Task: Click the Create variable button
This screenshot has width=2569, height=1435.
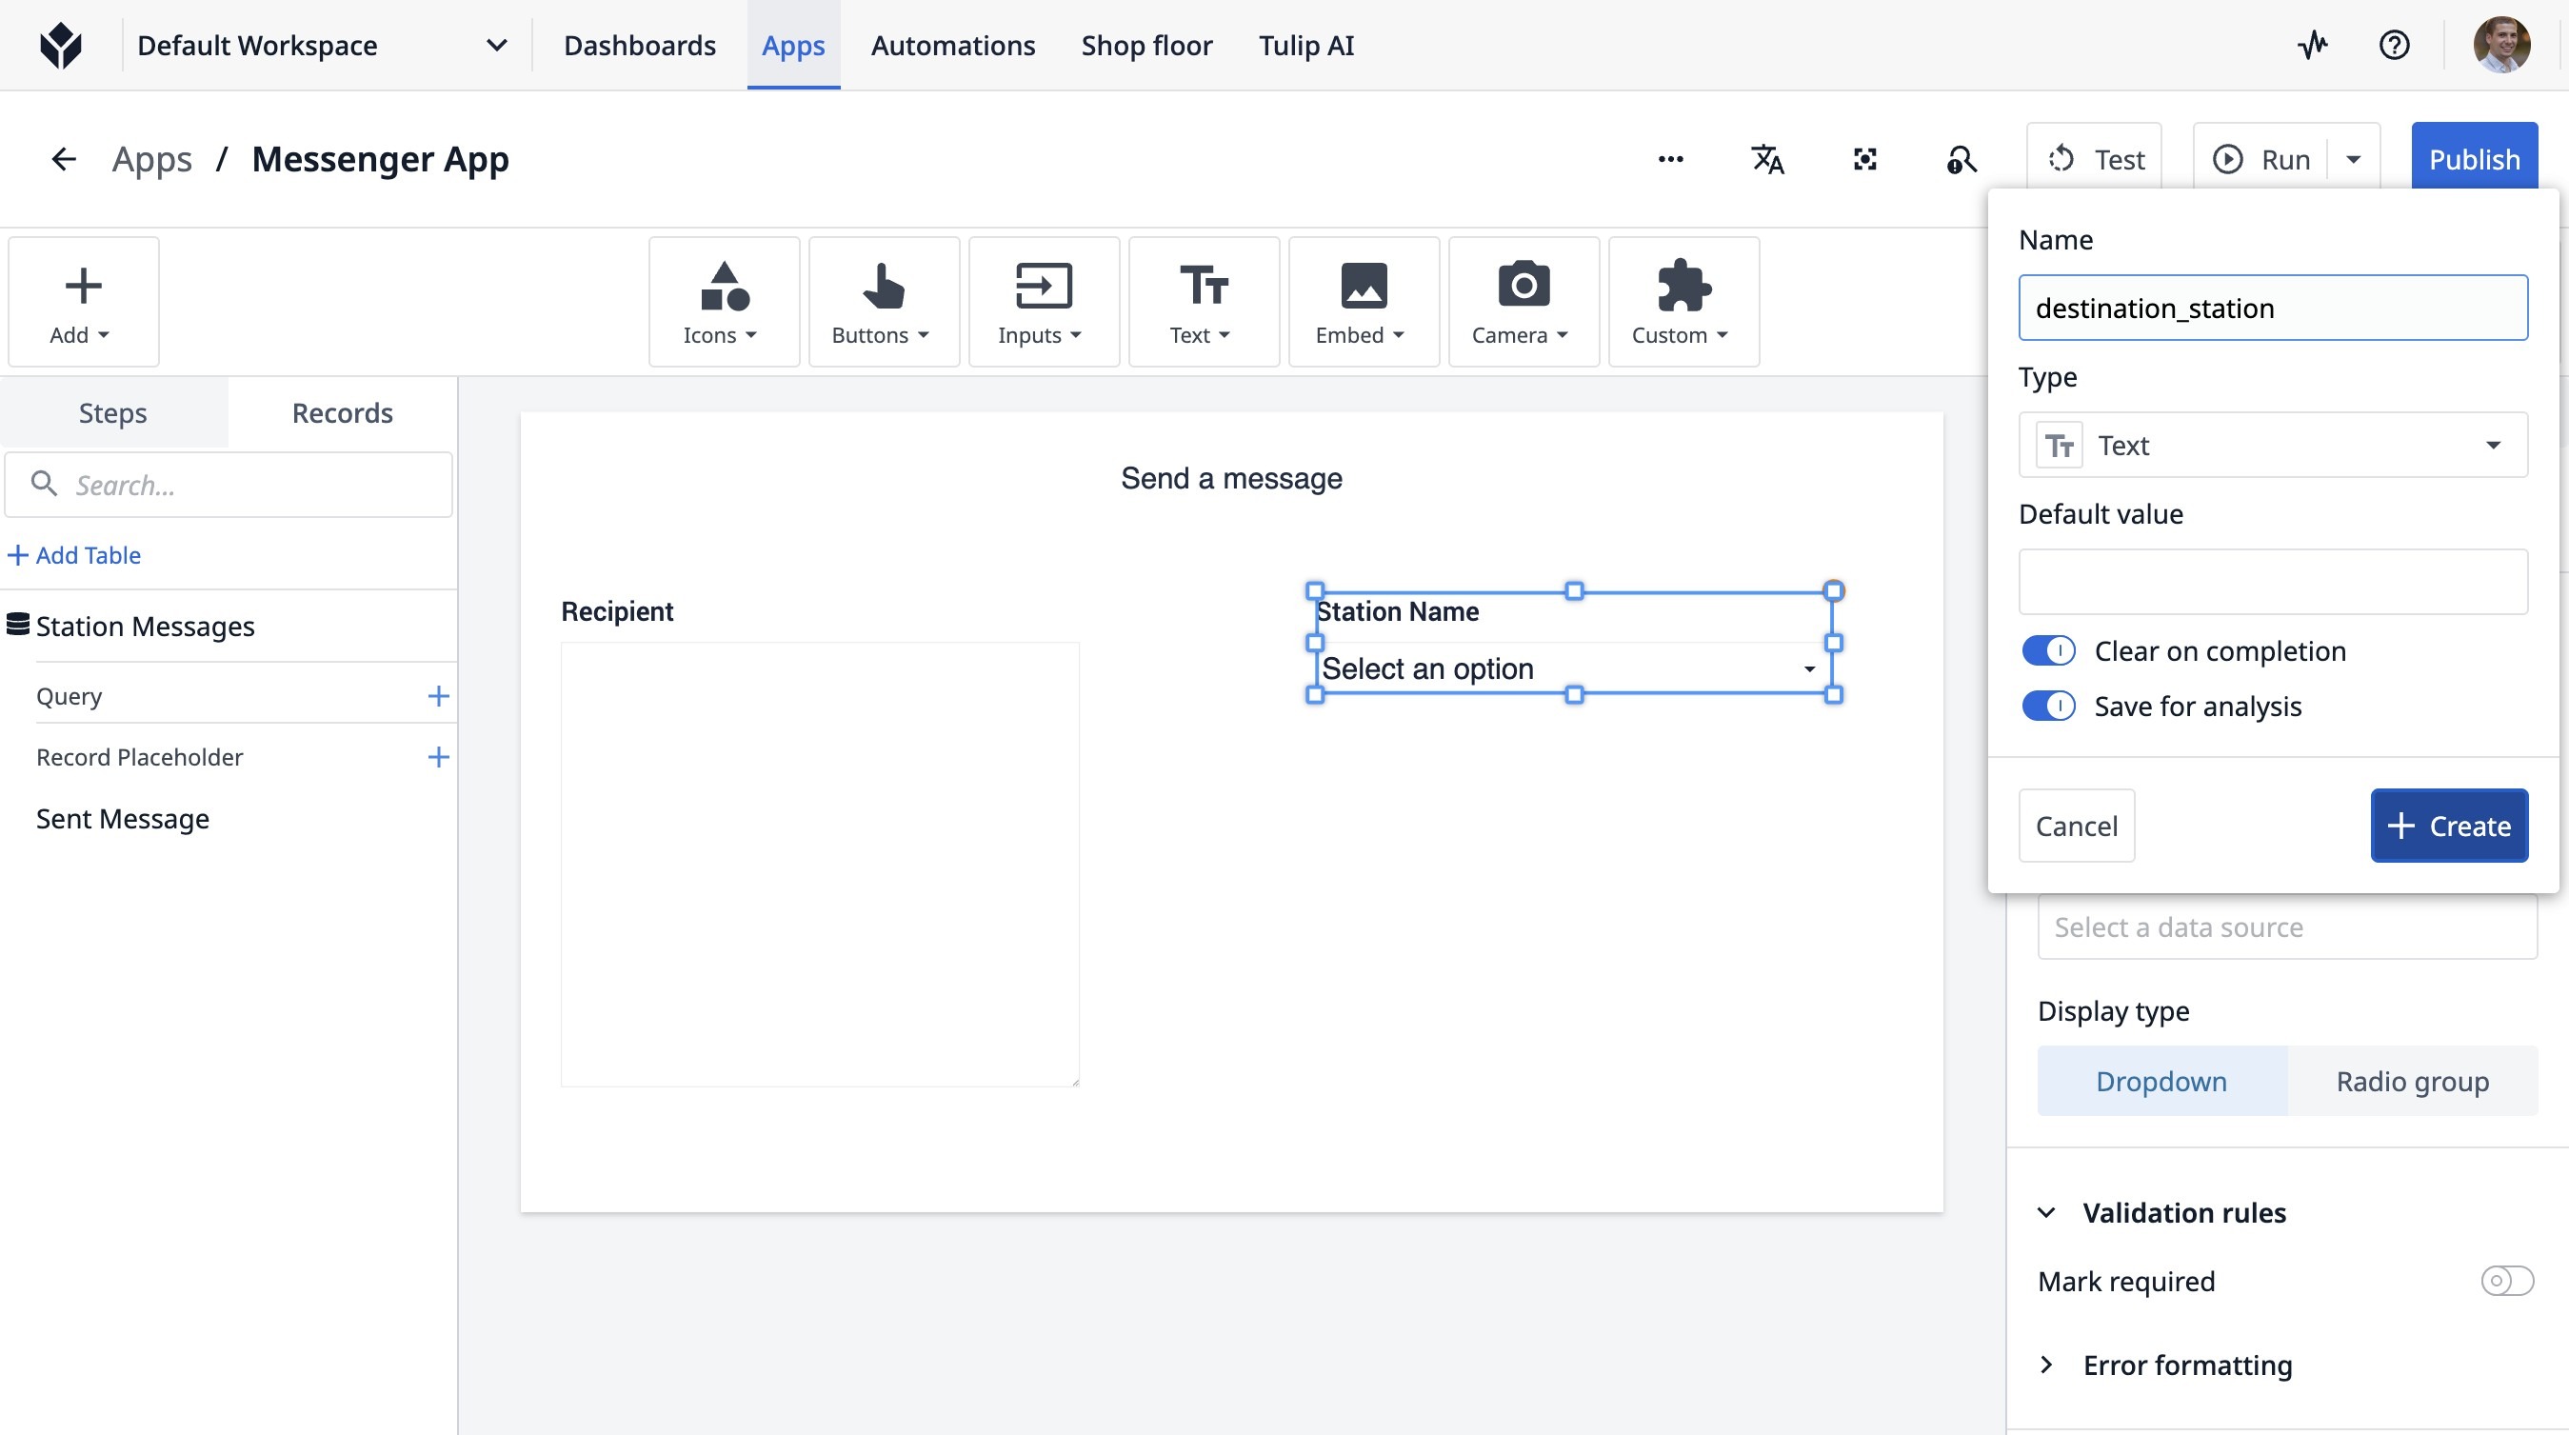Action: point(2448,826)
